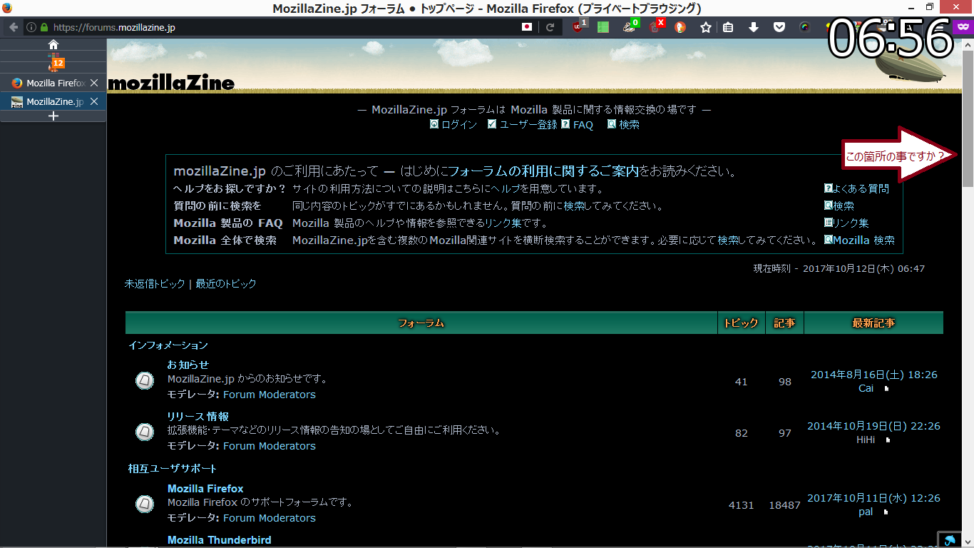Open the pinned Home tab
The image size is (974, 548).
(x=53, y=44)
